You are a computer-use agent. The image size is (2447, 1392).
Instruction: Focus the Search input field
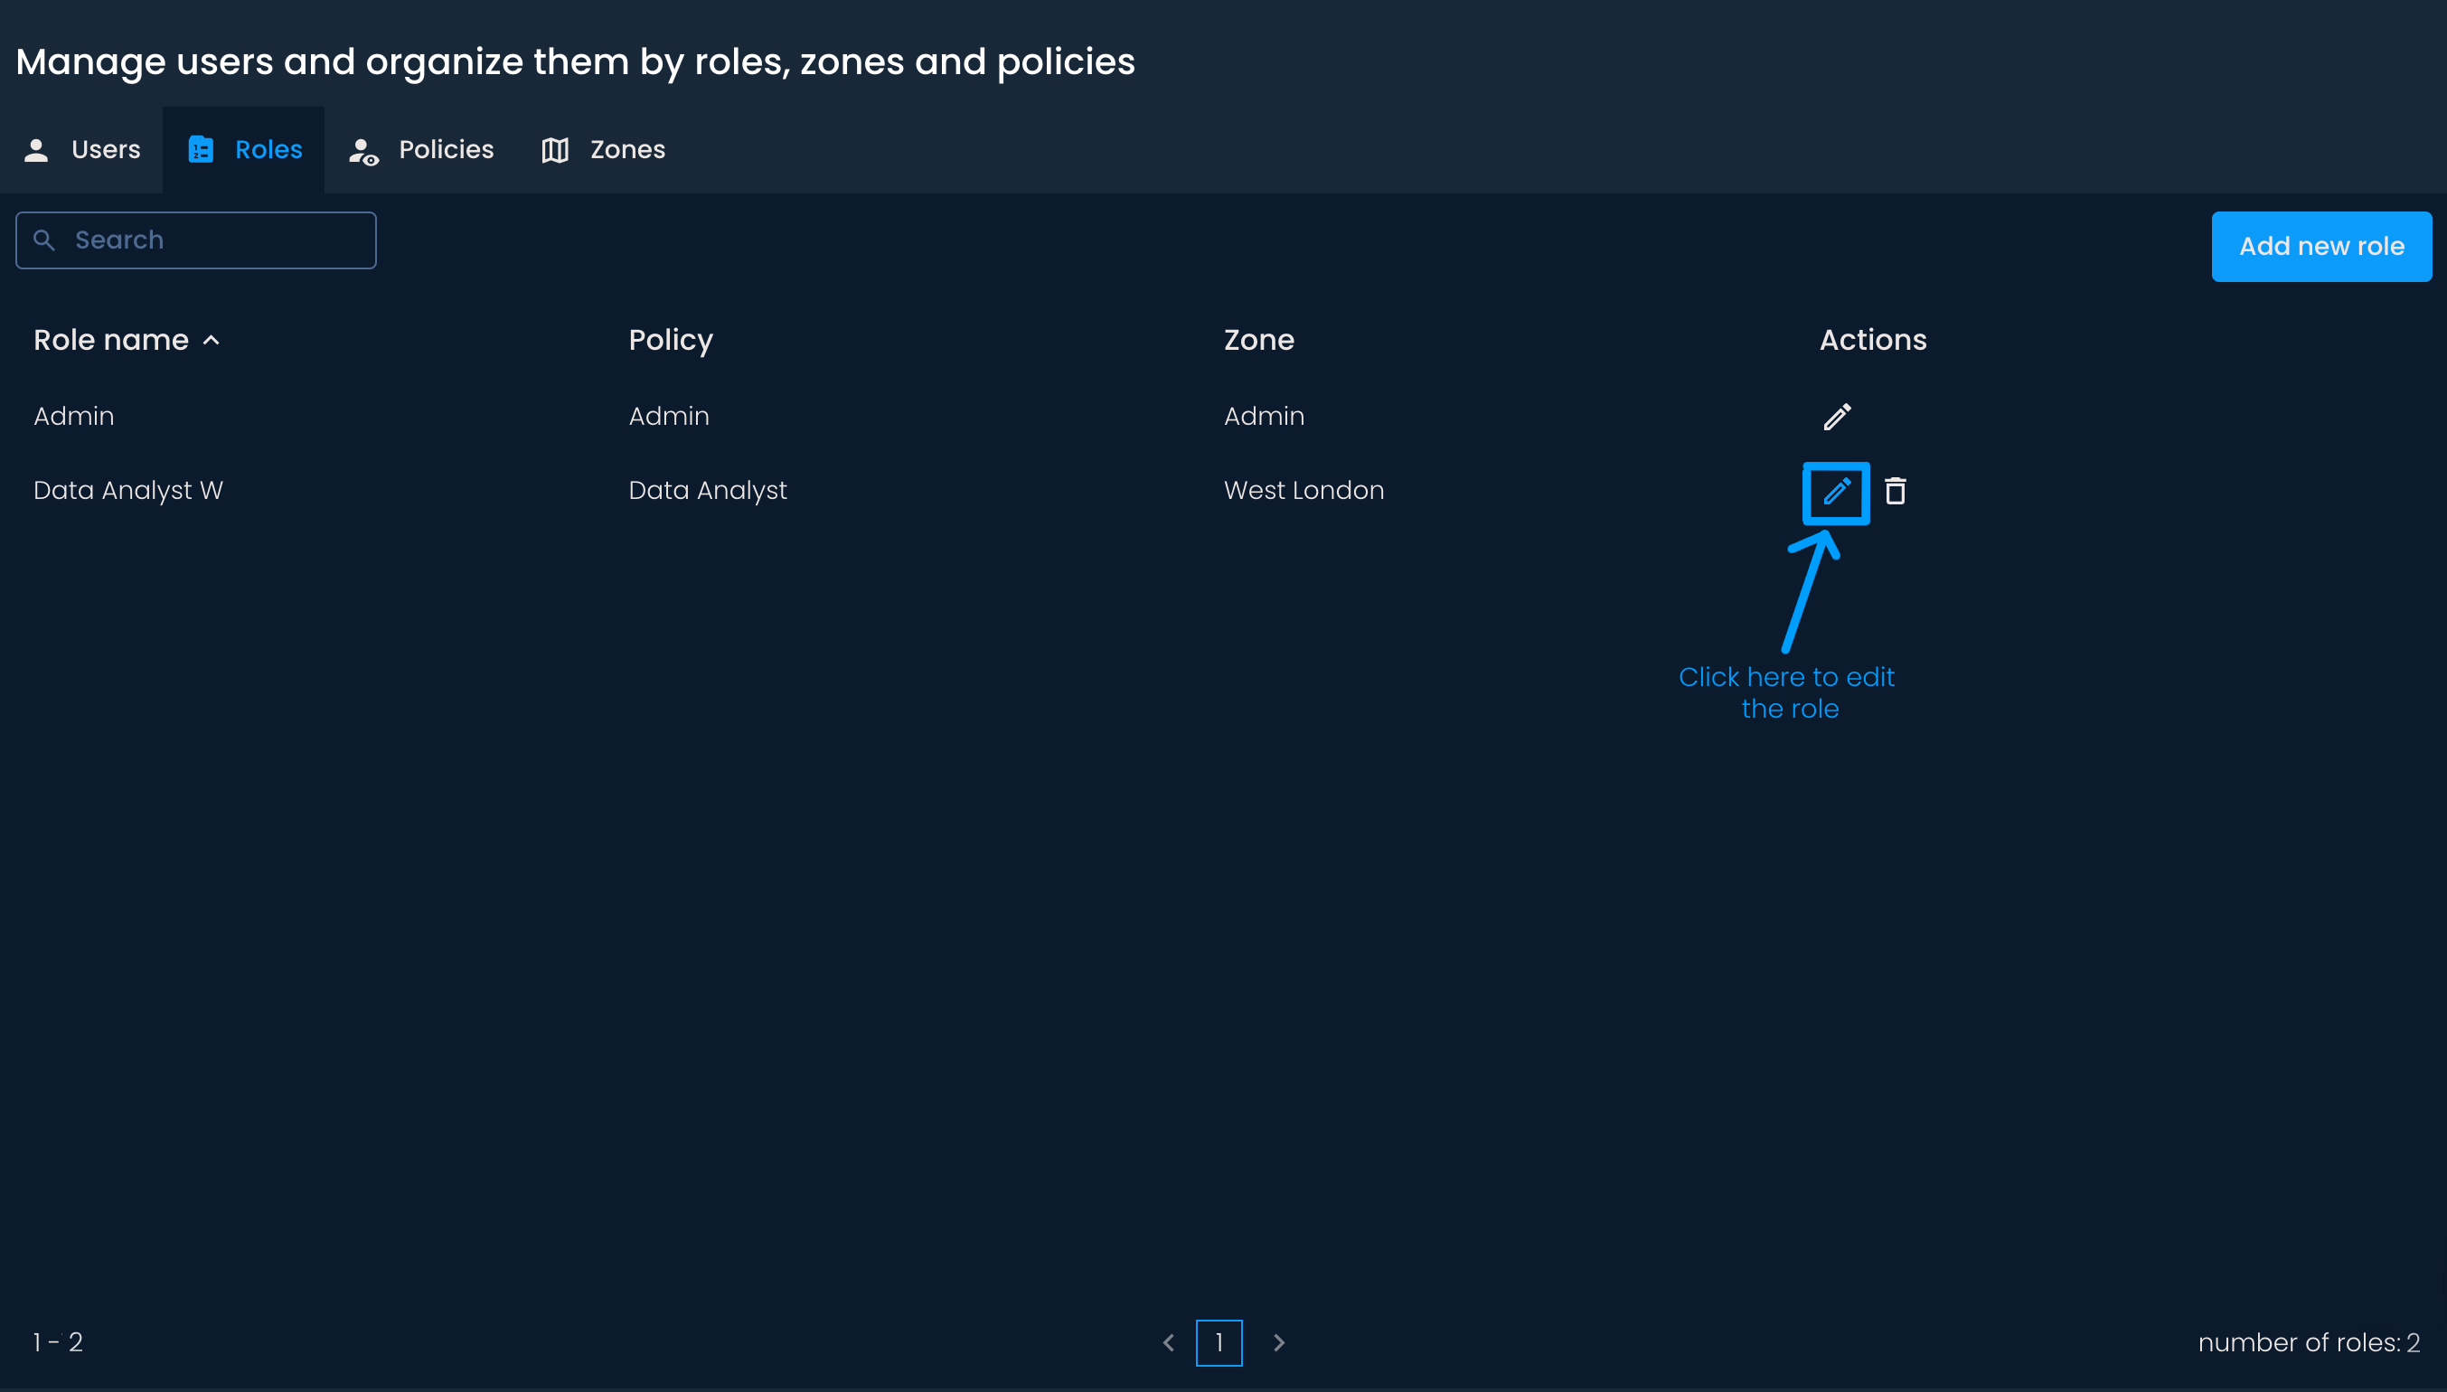pyautogui.click(x=220, y=240)
